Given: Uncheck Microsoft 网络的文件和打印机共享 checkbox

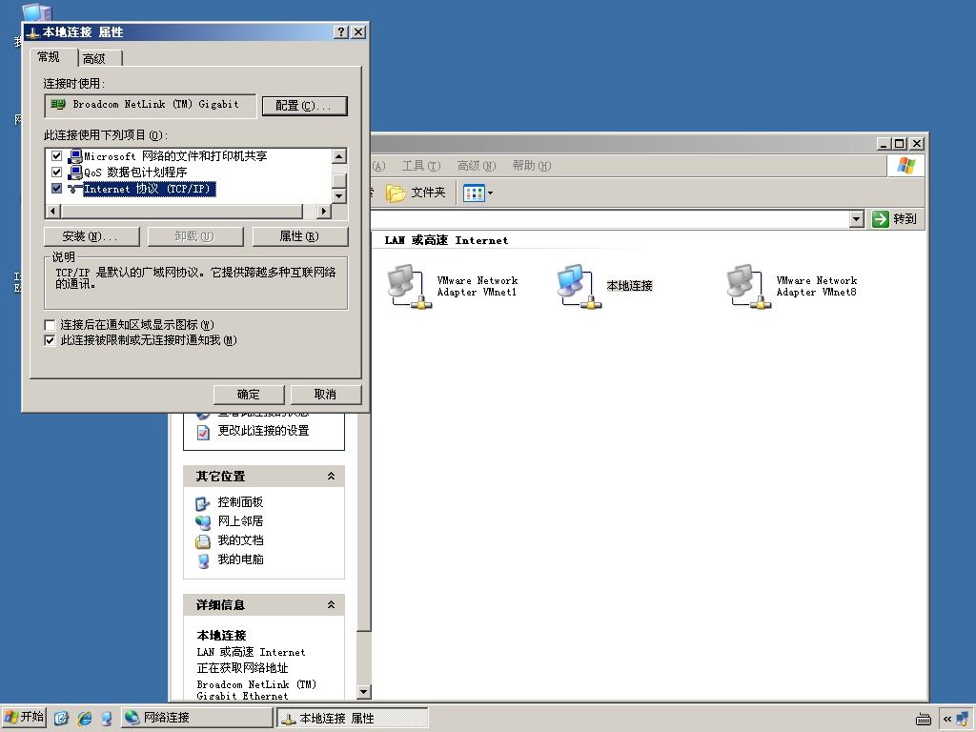Looking at the screenshot, I should (x=56, y=155).
